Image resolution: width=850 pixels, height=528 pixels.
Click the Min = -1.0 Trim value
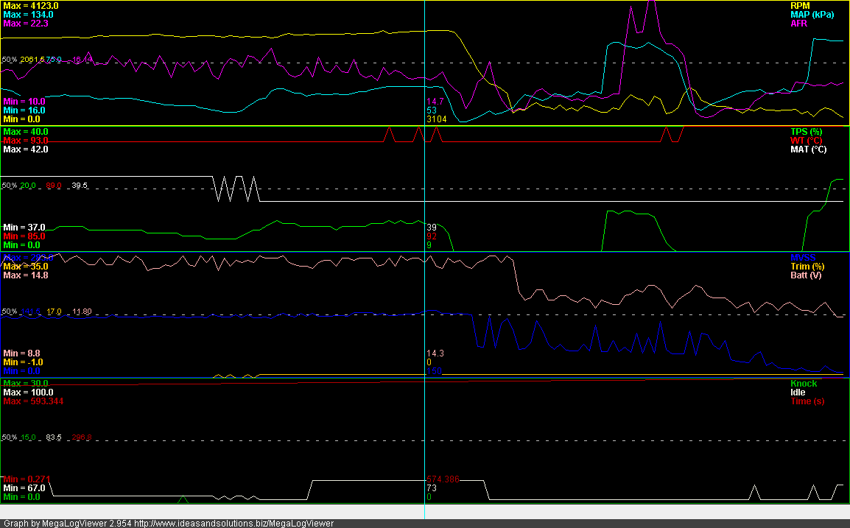tap(24, 362)
